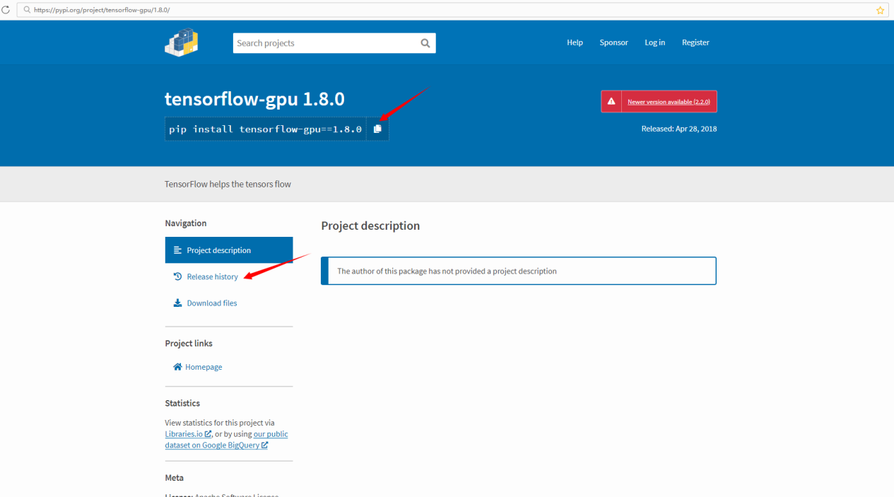Bookmark page with the star icon
This screenshot has width=894, height=497.
(x=880, y=10)
